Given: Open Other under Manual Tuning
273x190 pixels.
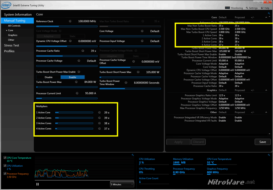Looking at the screenshot, I should (x=11, y=40).
